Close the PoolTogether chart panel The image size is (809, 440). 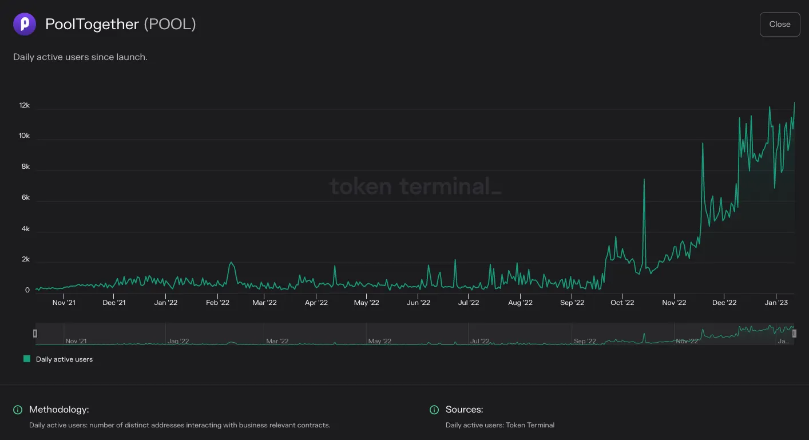click(780, 24)
